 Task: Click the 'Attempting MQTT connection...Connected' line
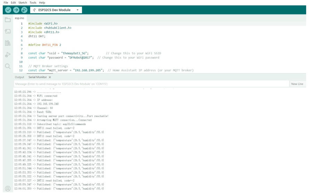click(x=53, y=120)
